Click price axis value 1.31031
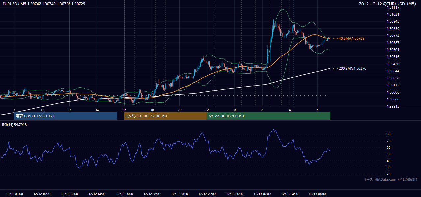Image resolution: width=421 pixels, height=197 pixels. coord(393,14)
